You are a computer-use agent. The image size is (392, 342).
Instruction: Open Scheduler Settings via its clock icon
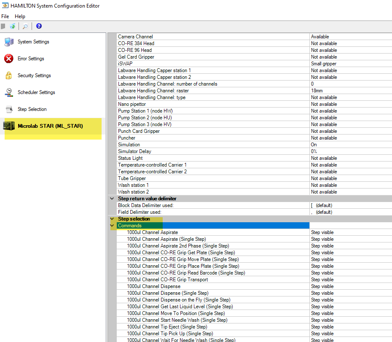tap(9, 92)
